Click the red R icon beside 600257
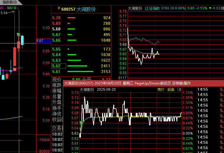 pos(59,8)
